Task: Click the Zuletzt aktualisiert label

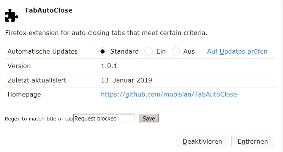Action: (x=37, y=80)
